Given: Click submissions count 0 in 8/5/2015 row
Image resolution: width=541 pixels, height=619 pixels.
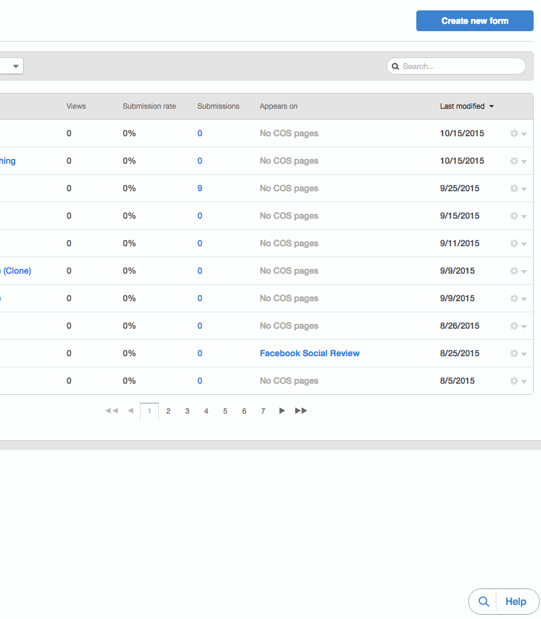Looking at the screenshot, I should (200, 381).
